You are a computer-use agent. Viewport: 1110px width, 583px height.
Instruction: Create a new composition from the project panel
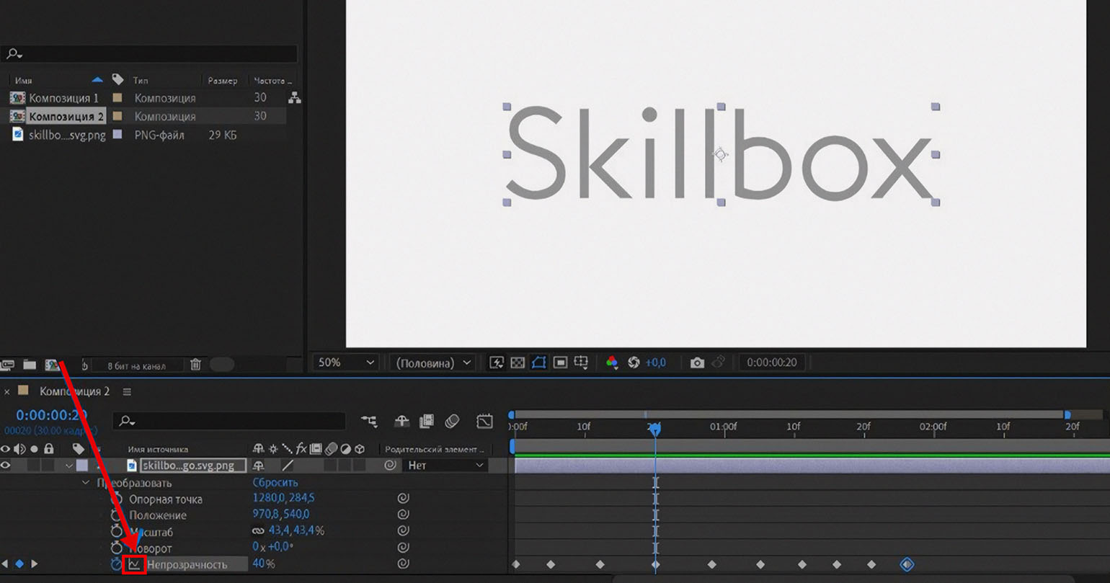[x=52, y=365]
